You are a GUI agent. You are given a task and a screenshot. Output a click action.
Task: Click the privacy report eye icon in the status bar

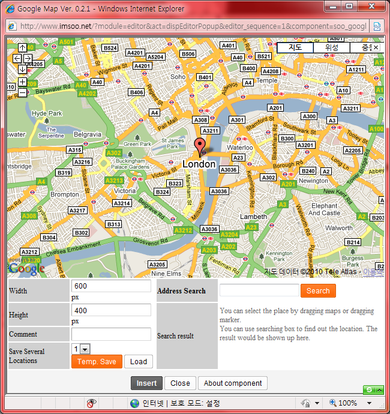coord(91,403)
